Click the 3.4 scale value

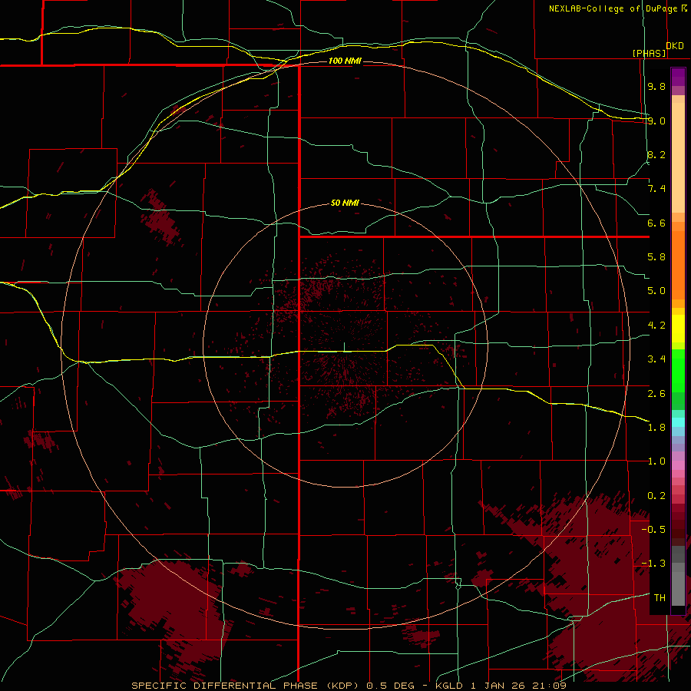click(656, 359)
